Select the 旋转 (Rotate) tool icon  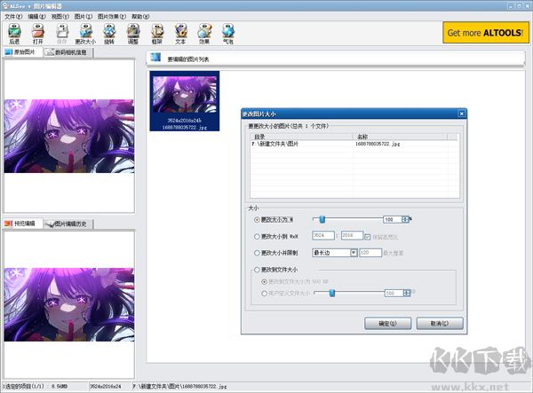(x=109, y=32)
